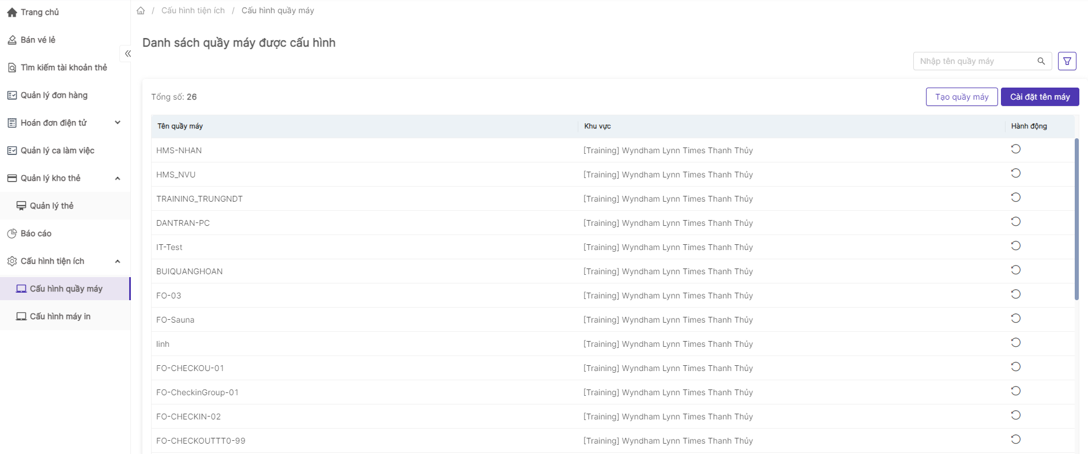Click the search magnifier icon
The image size is (1088, 454).
[x=1041, y=61]
